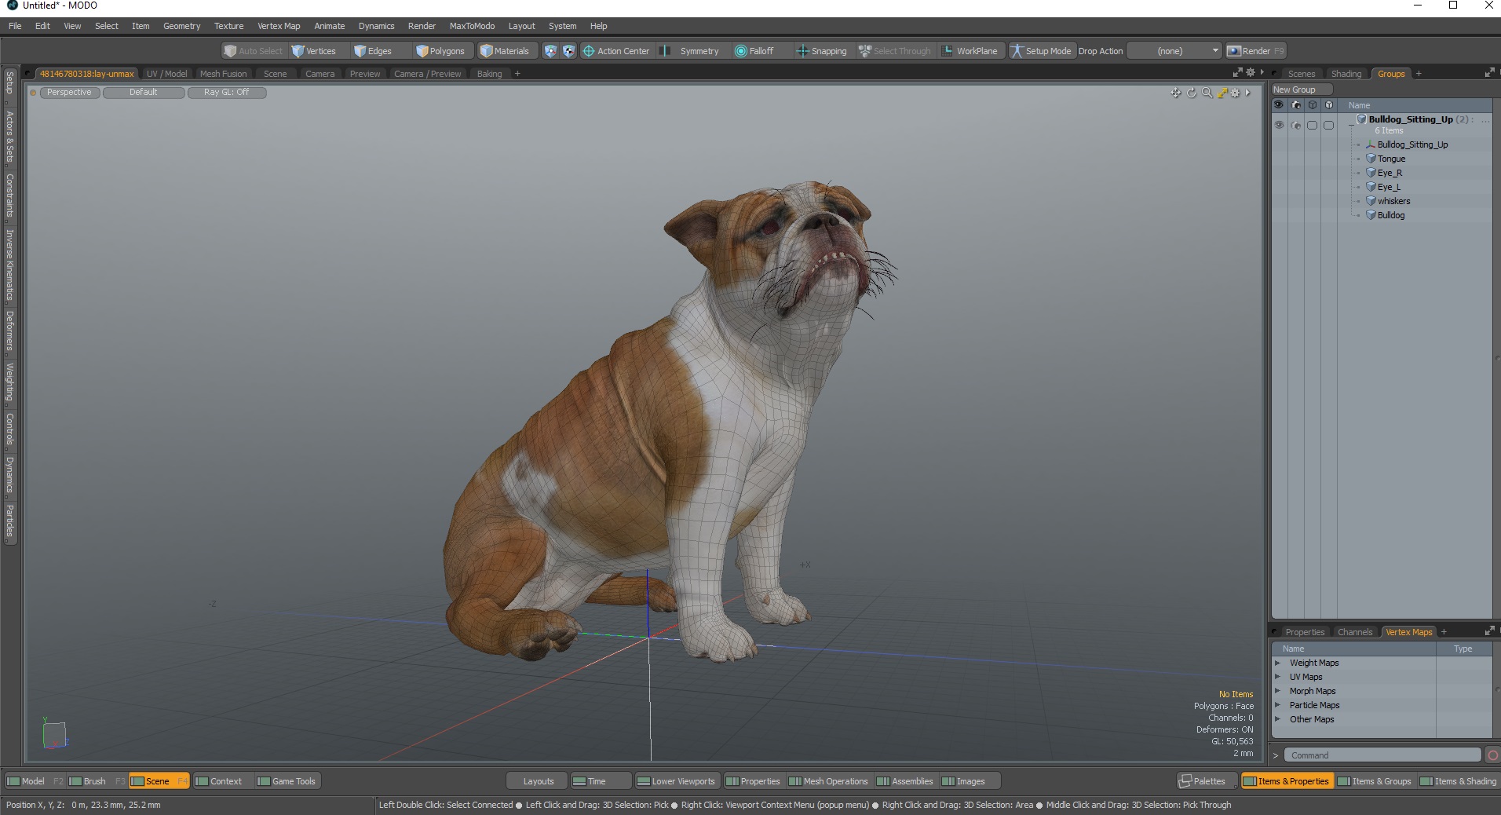This screenshot has width=1501, height=815.
Task: Collapse the Bulldog_Sitting_Up group tree
Action: [x=1351, y=123]
